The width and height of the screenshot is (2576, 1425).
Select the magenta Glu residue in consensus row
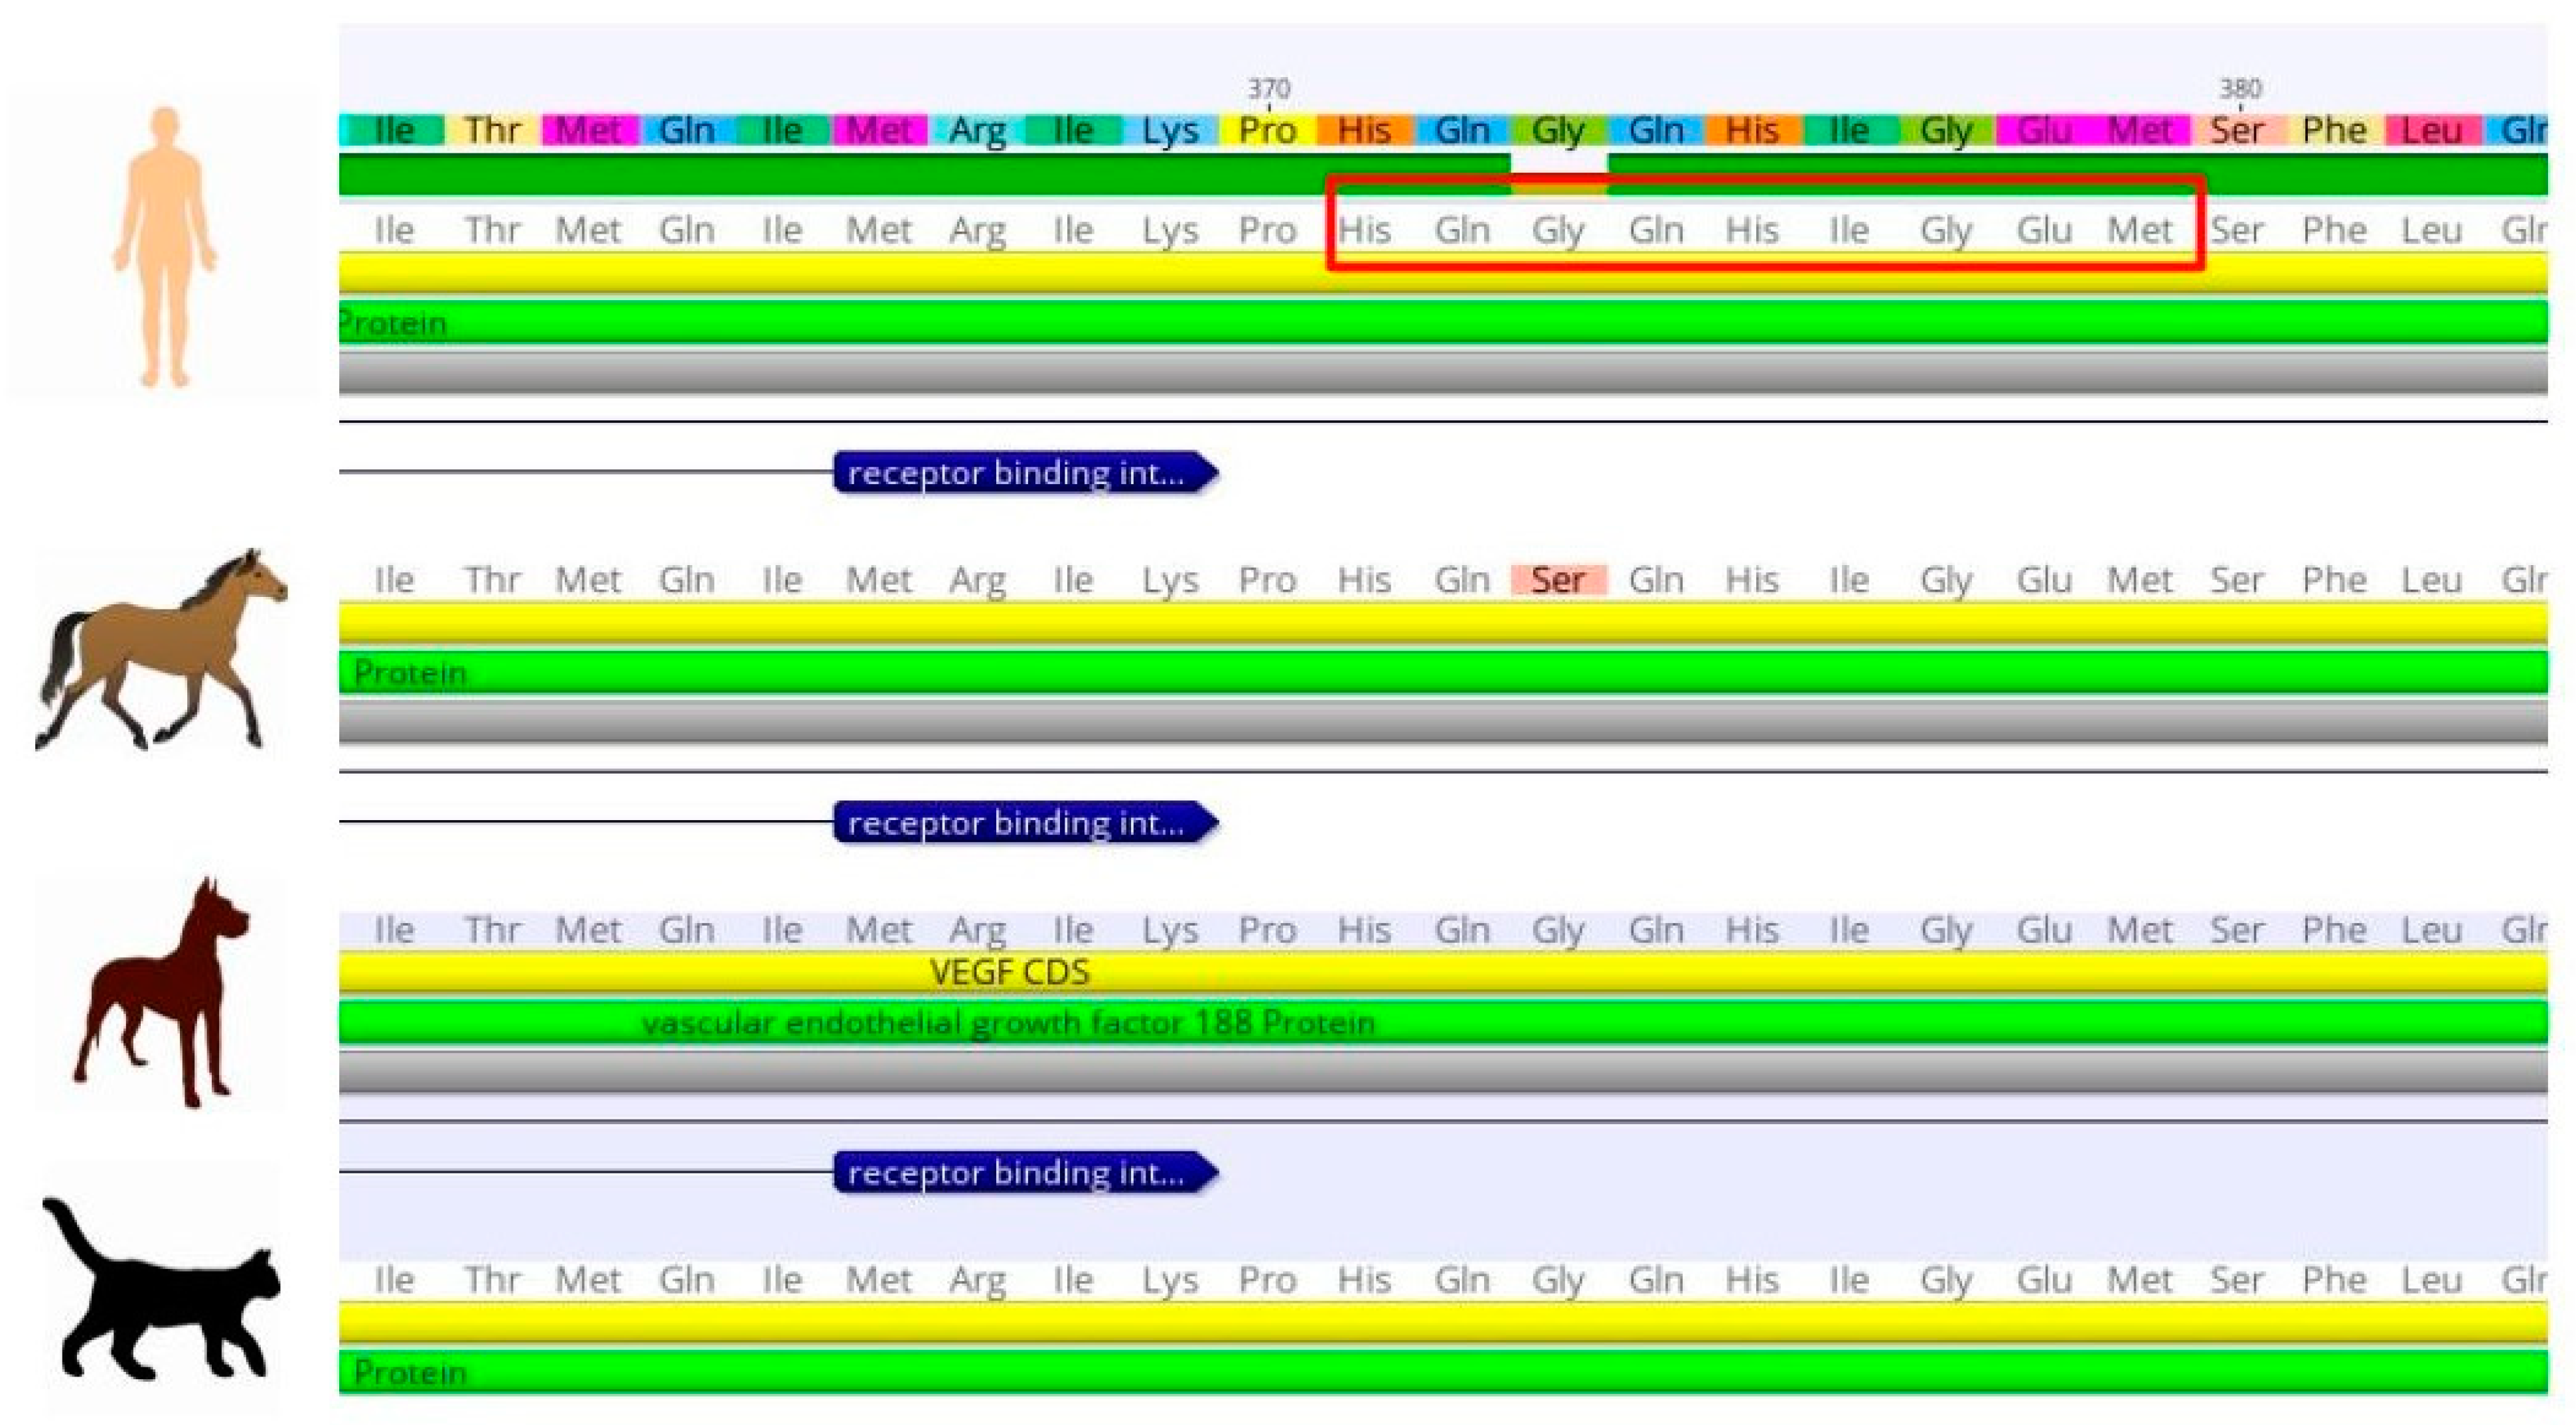pos(2043,131)
